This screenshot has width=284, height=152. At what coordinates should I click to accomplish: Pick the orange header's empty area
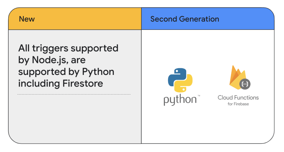89,19
